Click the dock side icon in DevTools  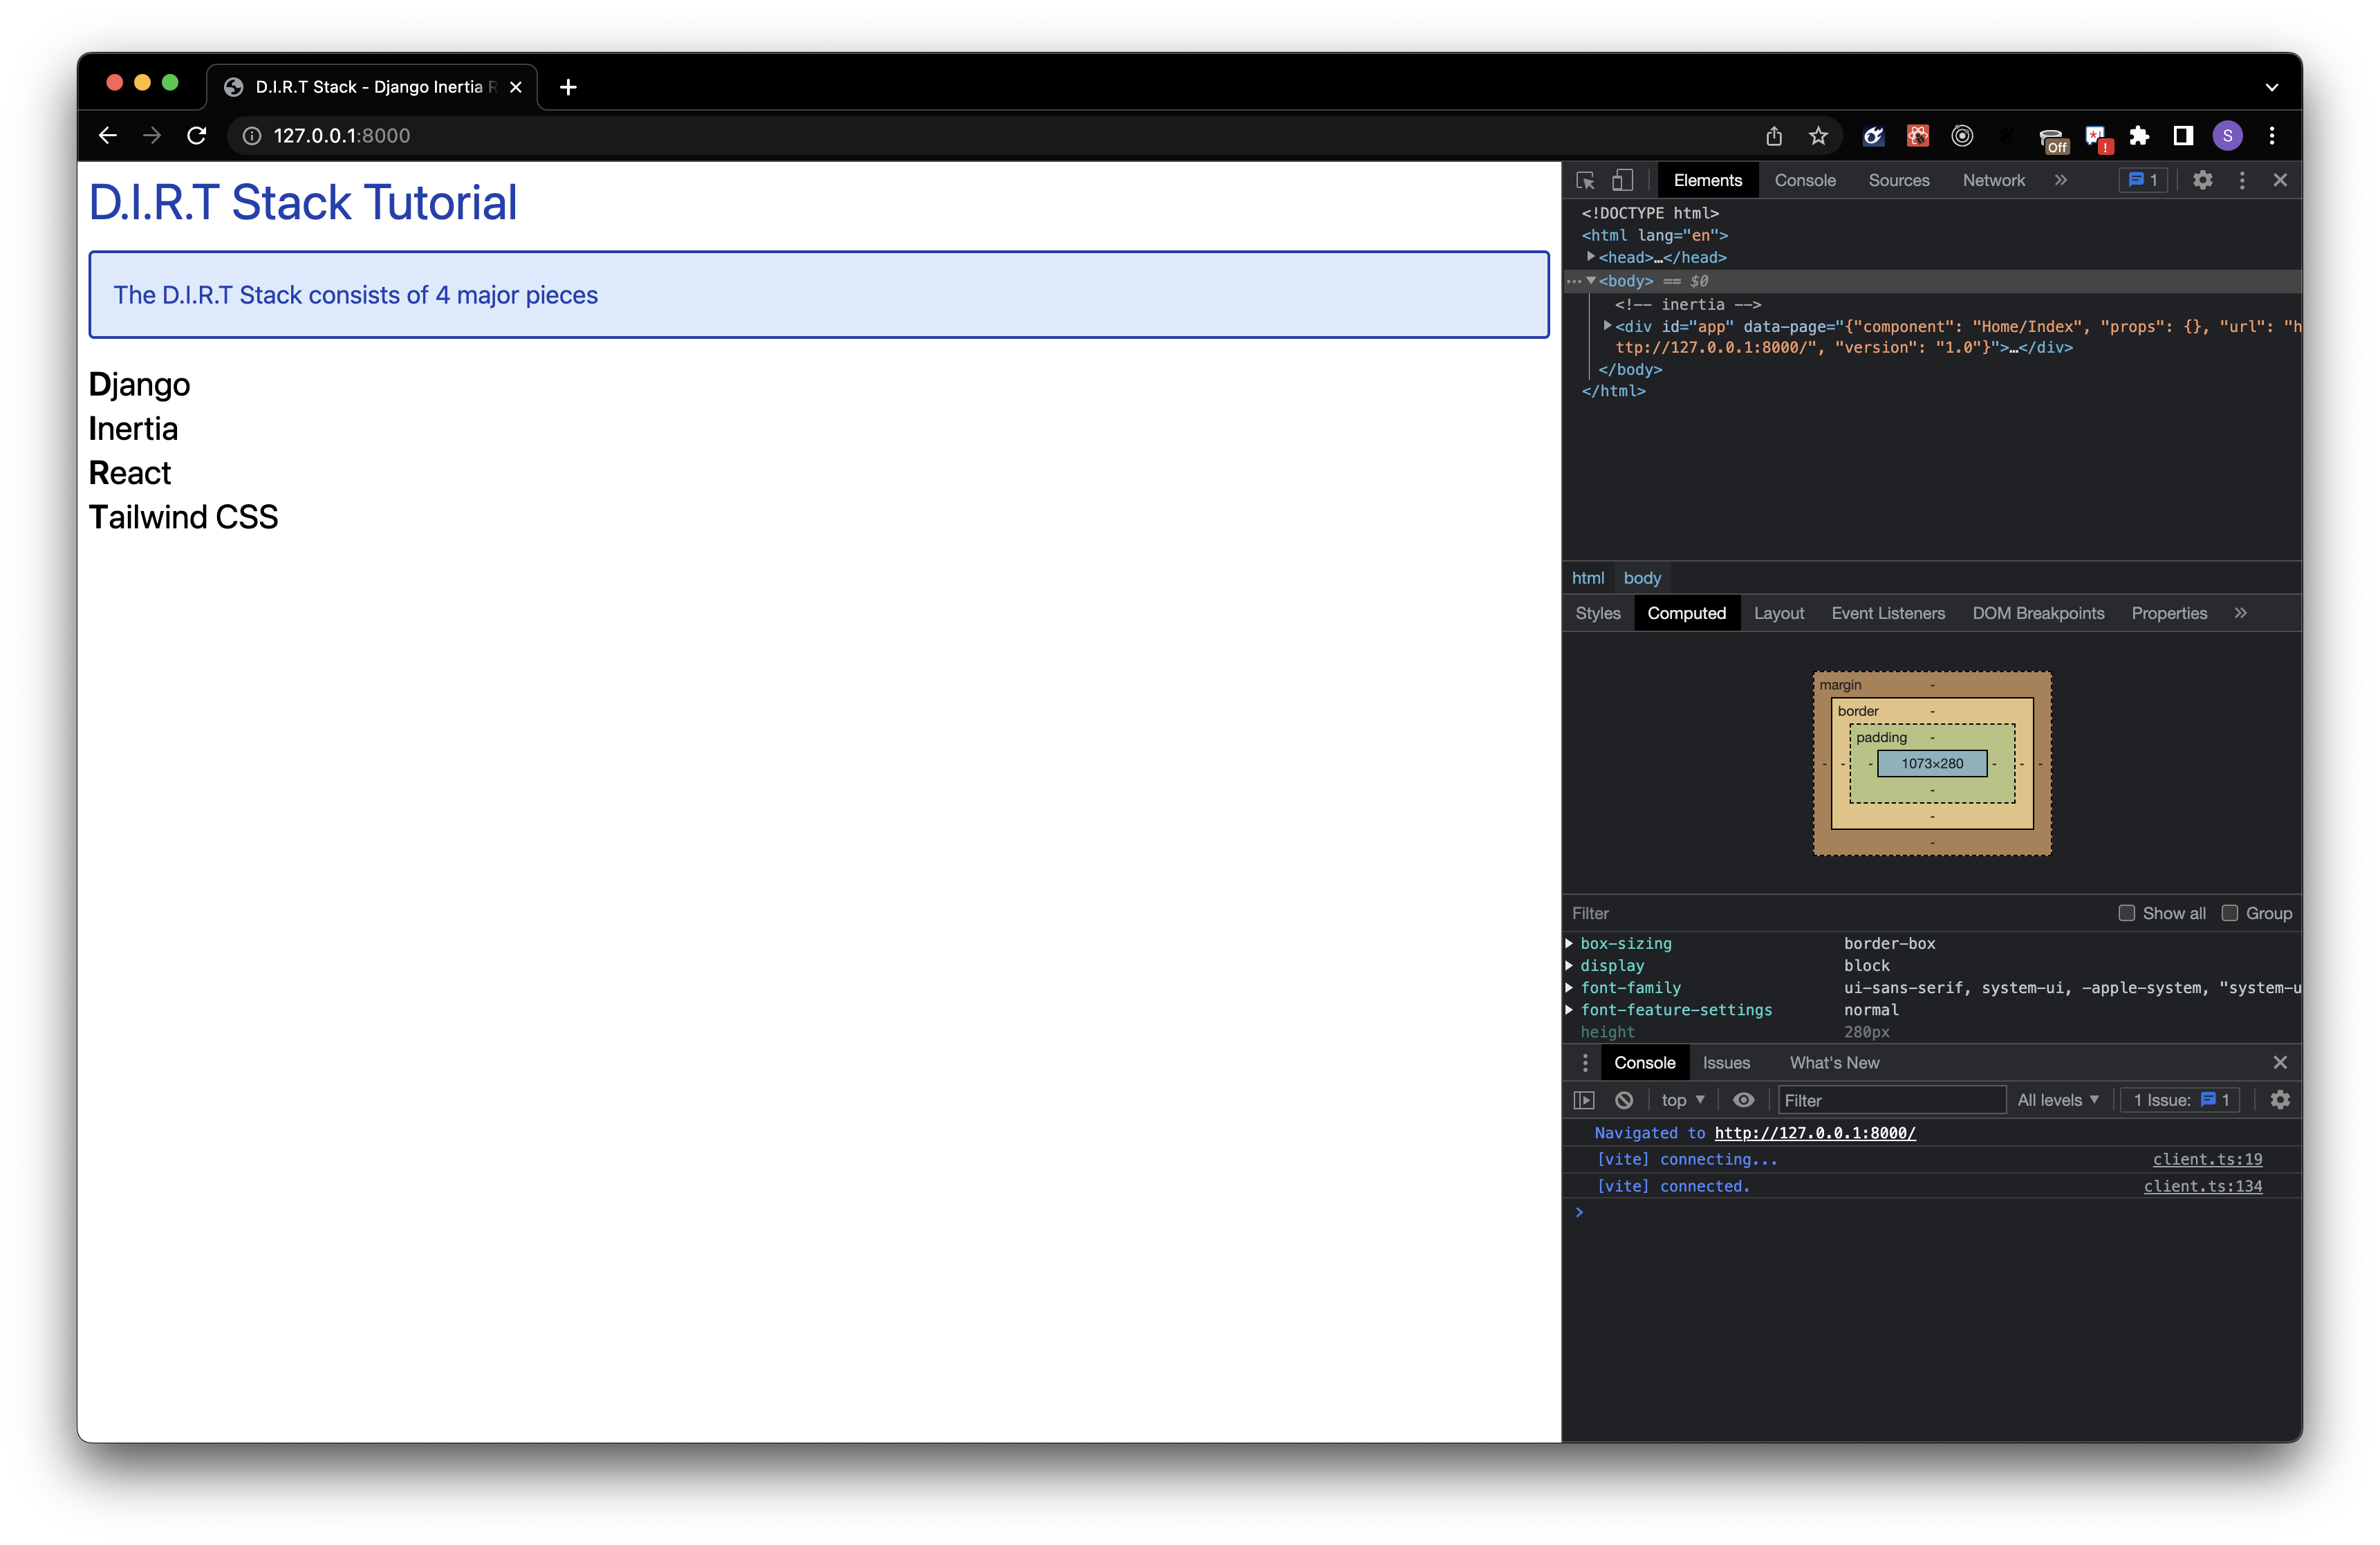pyautogui.click(x=2243, y=181)
